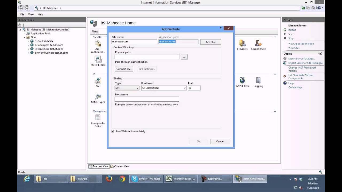Screen dimensions: 342x192
Task: Open the SMTP E-mail feature icon
Action: [x=98, y=61]
